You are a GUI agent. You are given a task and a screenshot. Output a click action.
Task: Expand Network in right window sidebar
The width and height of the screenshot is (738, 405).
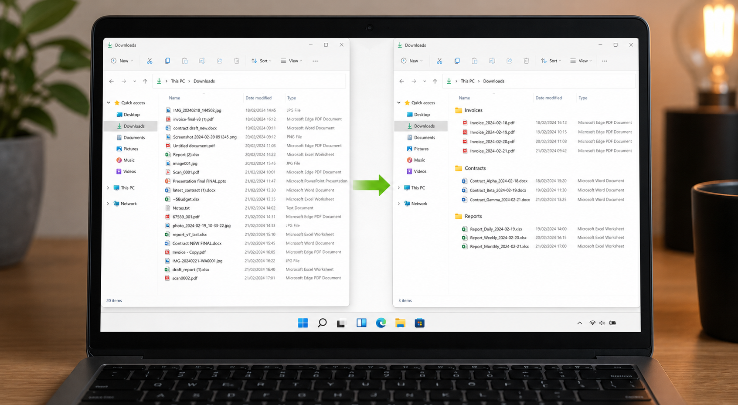(x=398, y=204)
